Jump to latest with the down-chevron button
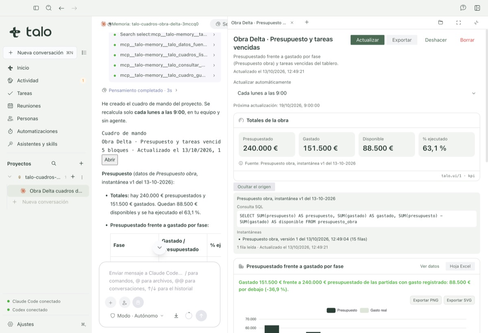This screenshot has height=333, width=488. pyautogui.click(x=159, y=247)
